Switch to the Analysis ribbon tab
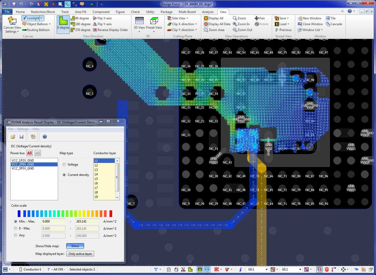 (207, 12)
